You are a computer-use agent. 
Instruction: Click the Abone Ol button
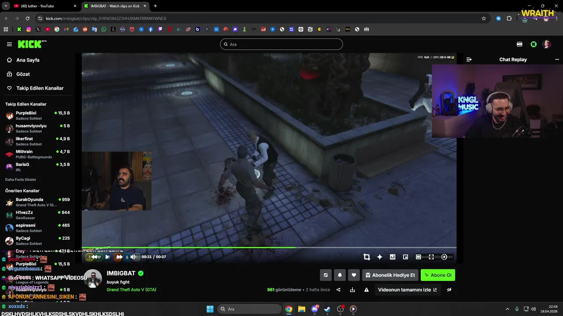(438, 275)
